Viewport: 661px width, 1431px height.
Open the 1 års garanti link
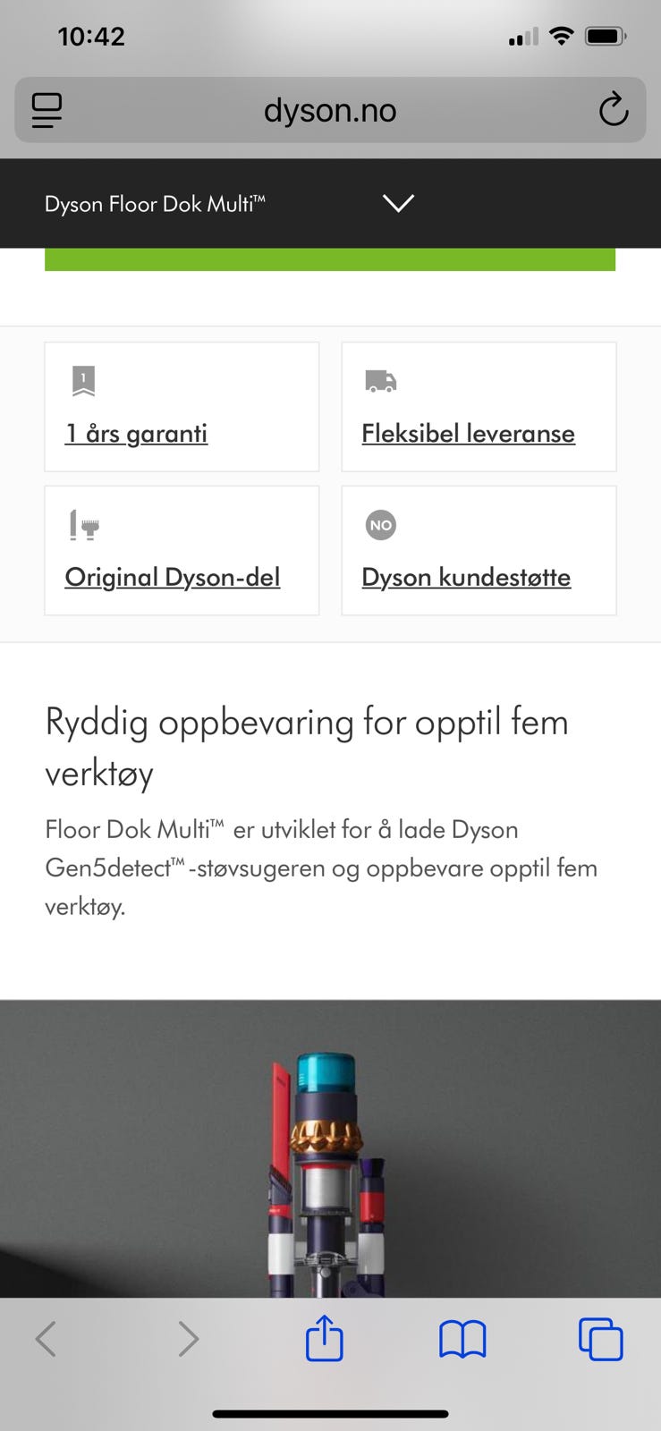click(x=136, y=434)
